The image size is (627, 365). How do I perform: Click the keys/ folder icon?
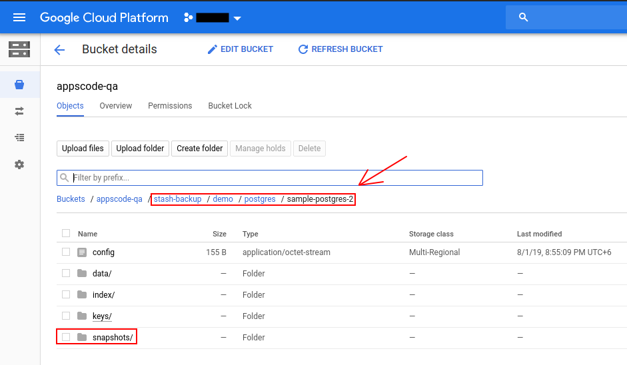point(82,316)
